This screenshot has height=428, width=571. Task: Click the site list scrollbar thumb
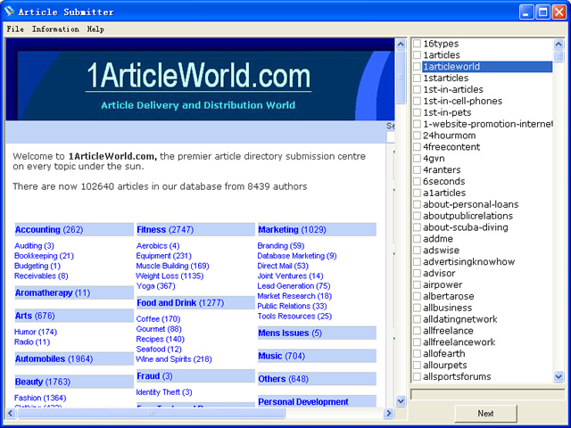[x=559, y=56]
